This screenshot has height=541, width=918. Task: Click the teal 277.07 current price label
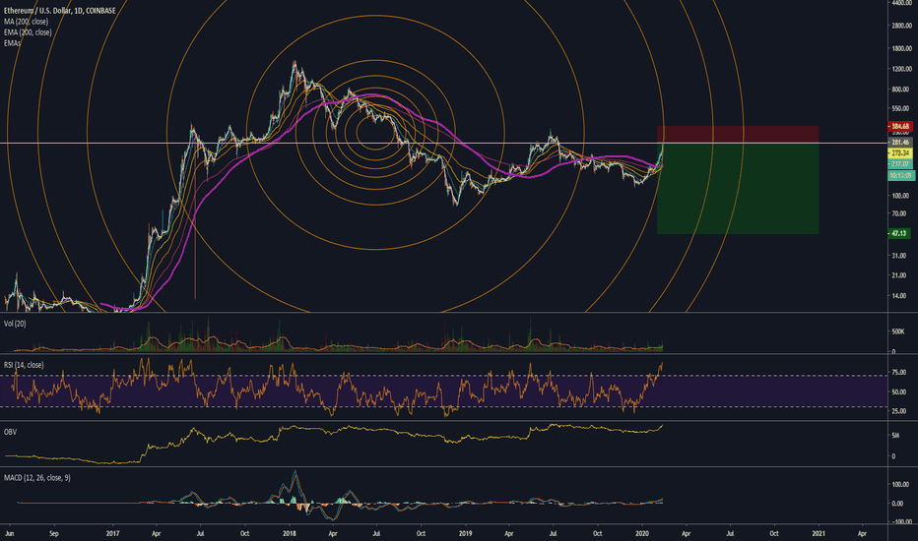click(900, 163)
